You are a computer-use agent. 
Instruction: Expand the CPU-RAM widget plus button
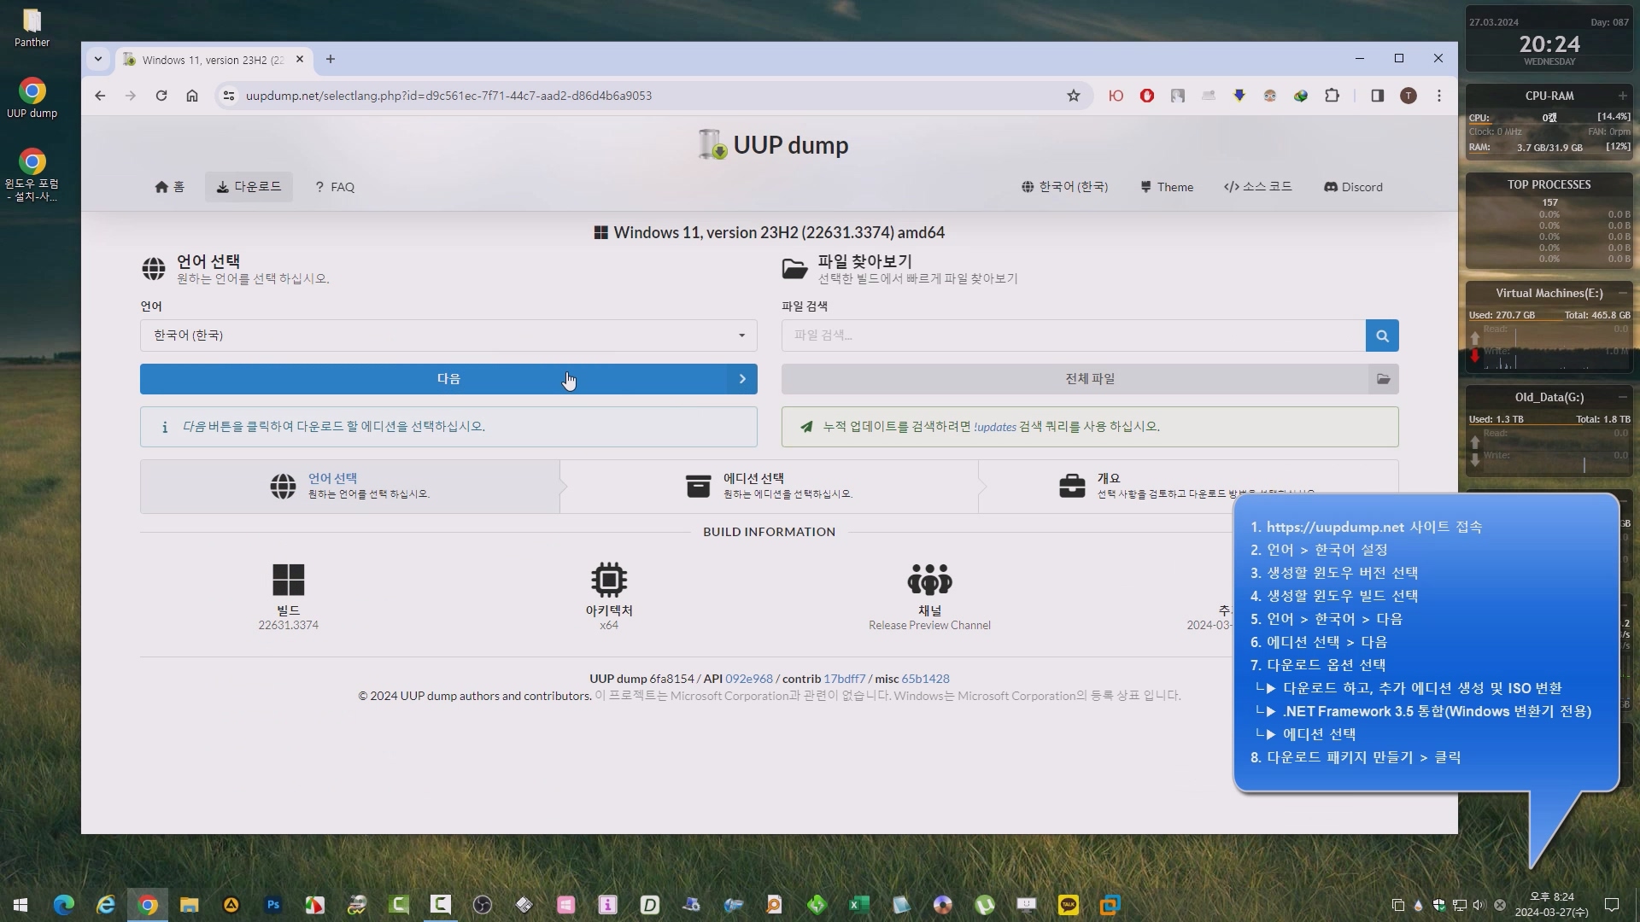coord(1622,96)
